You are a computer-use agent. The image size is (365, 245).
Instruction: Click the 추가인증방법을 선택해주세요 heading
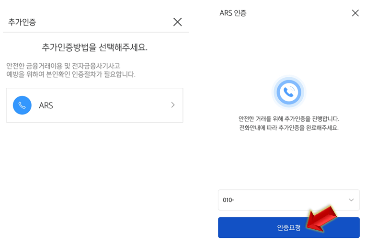click(94, 47)
